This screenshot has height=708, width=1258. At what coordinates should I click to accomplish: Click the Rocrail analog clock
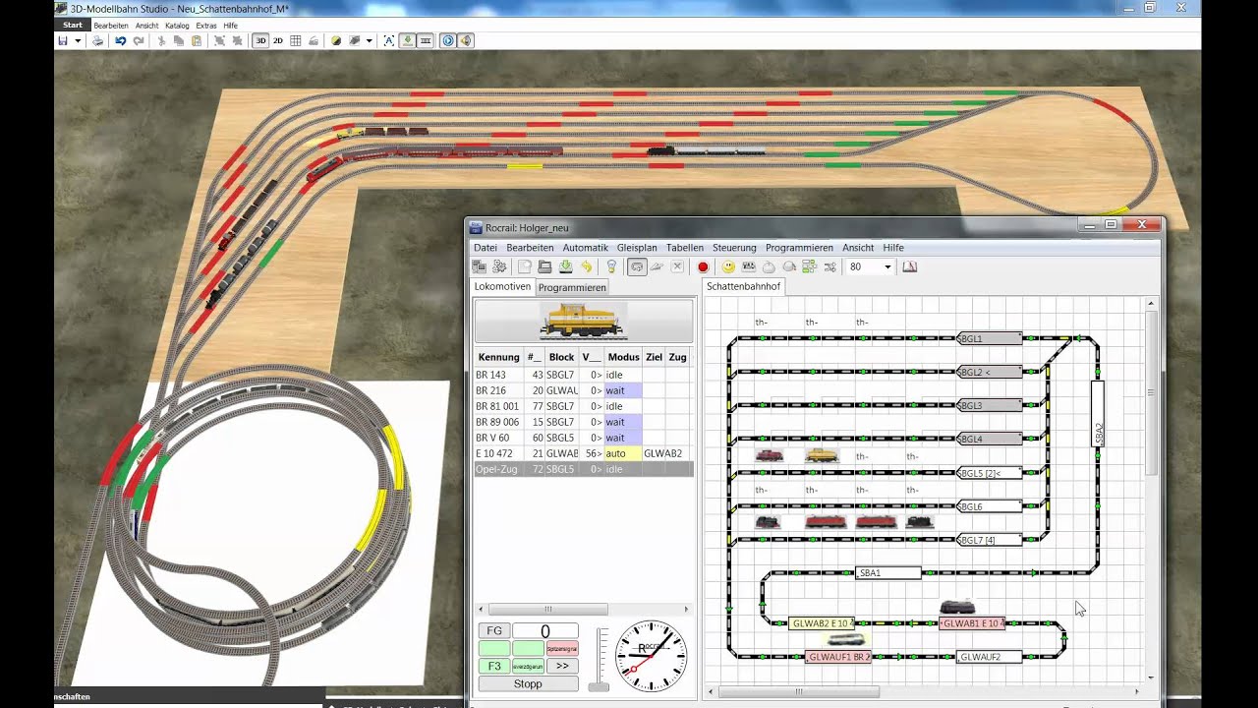tap(651, 655)
